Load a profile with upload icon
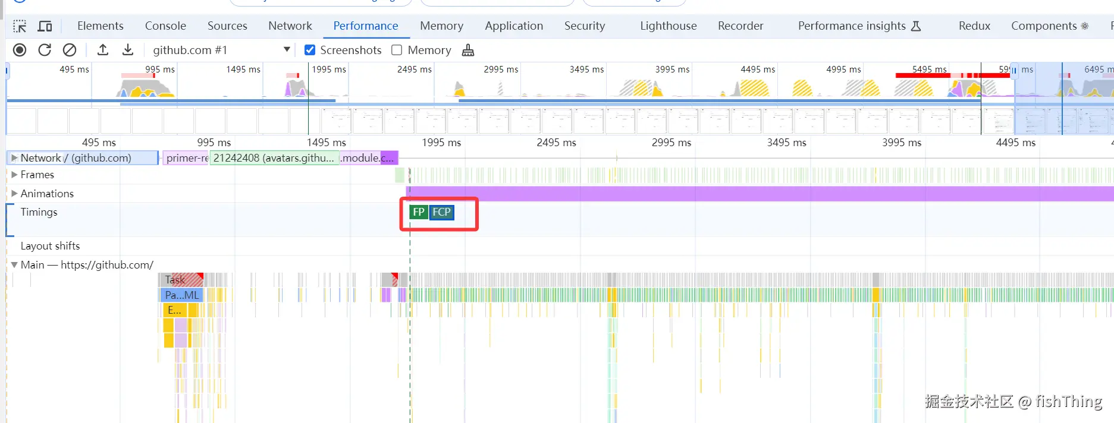 (x=103, y=50)
